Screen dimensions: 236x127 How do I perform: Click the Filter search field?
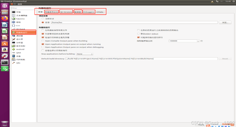(x=24, y=8)
